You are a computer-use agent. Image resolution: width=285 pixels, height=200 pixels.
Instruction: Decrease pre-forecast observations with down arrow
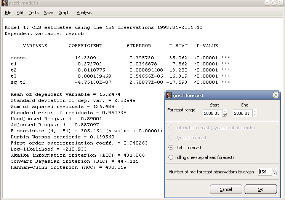click(275, 173)
